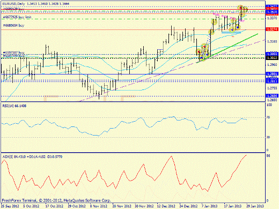Click the 1.2960 price scale value

[272, 65]
